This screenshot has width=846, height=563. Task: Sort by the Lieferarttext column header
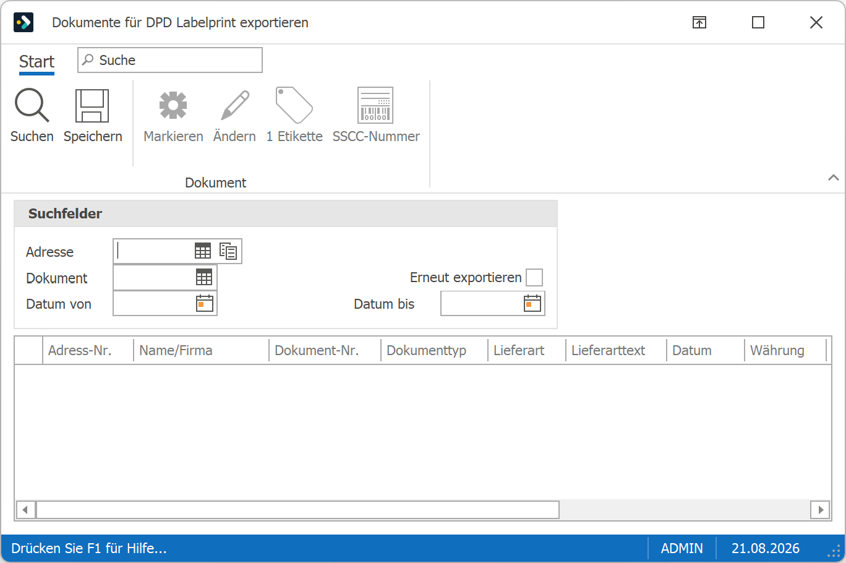coord(616,350)
